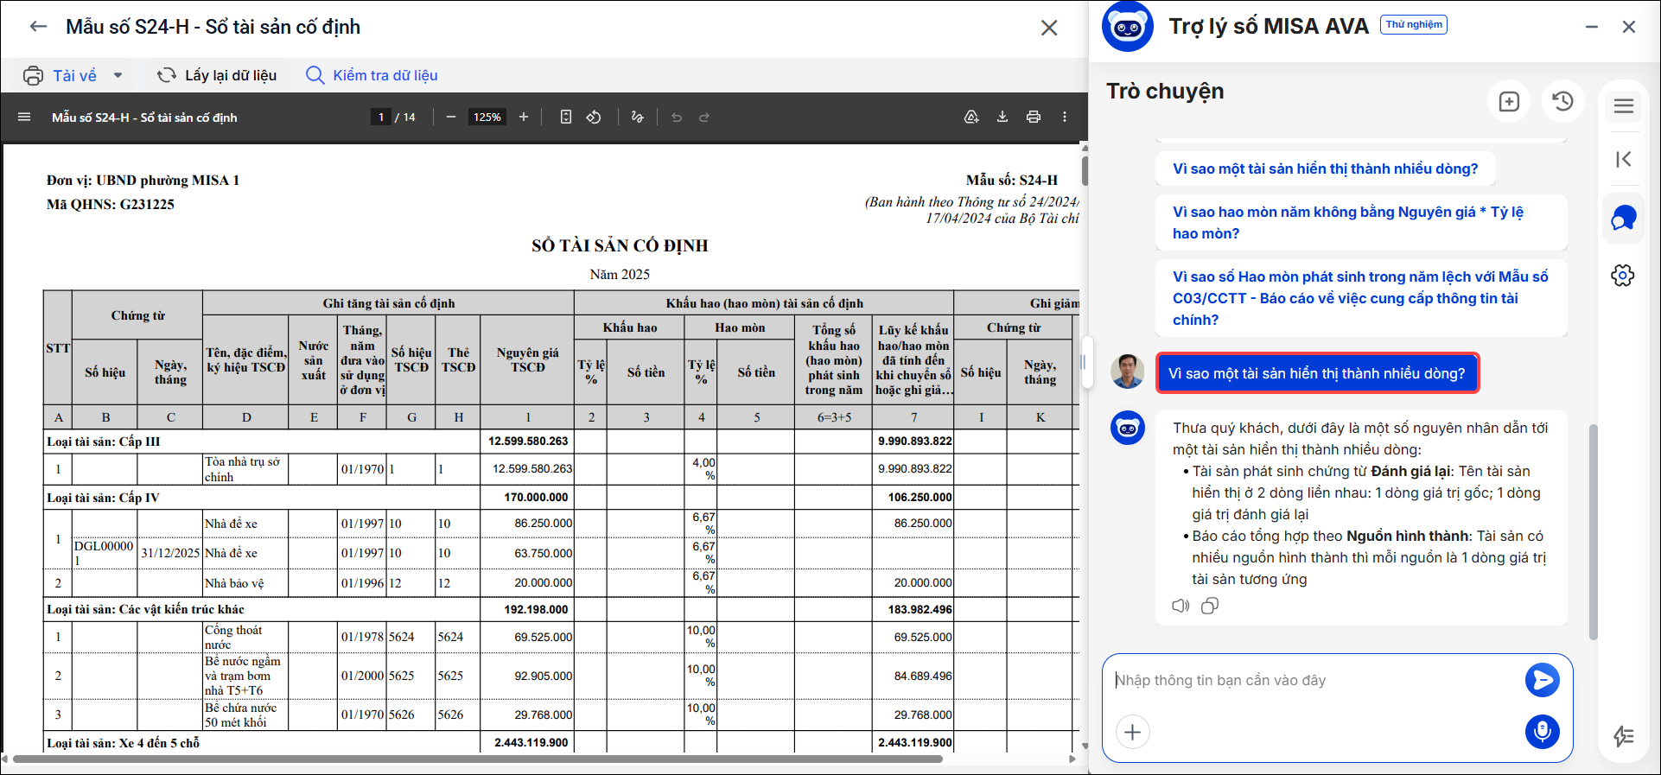Print the PDF document
The width and height of the screenshot is (1661, 775).
point(1034,117)
